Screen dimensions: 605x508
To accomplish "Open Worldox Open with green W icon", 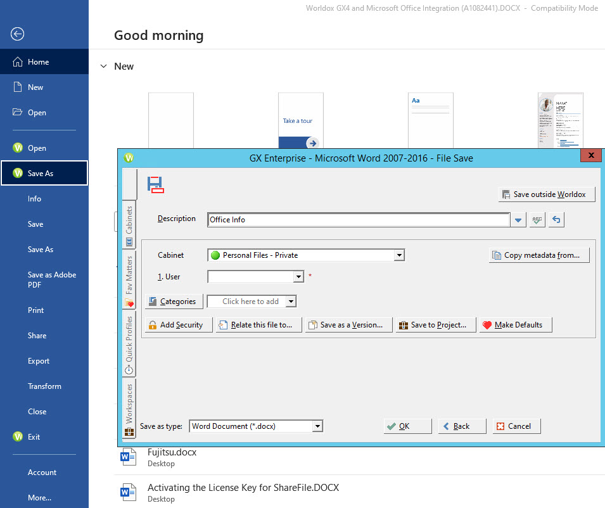I will 44,148.
